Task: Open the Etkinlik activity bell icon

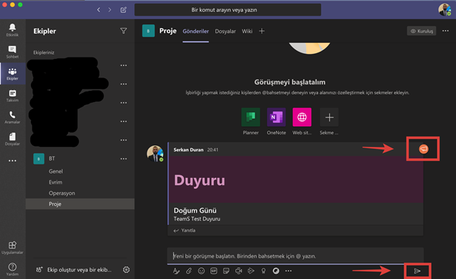Action: pyautogui.click(x=13, y=30)
